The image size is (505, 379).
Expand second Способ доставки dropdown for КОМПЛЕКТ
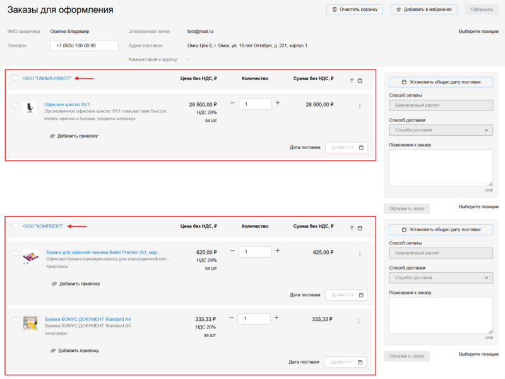(x=441, y=278)
